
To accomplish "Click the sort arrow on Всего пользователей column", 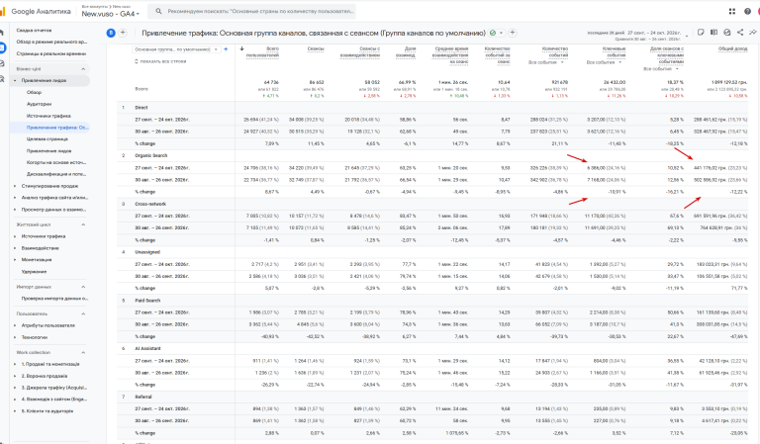I will (241, 48).
